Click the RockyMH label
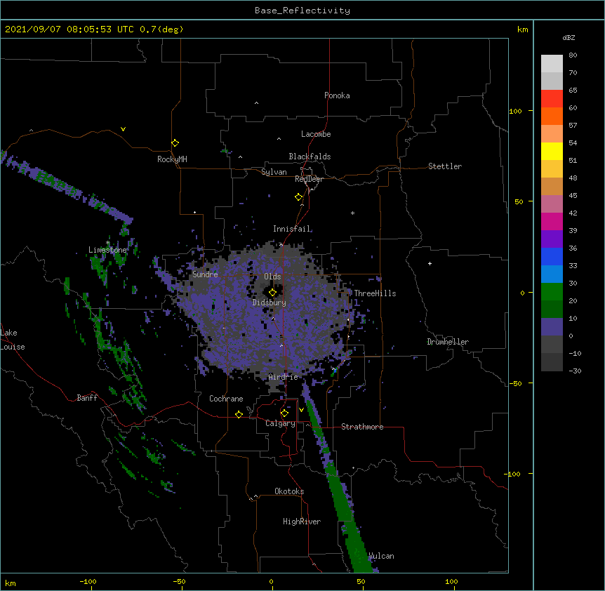Viewport: 605px width, 591px height. 172,159
